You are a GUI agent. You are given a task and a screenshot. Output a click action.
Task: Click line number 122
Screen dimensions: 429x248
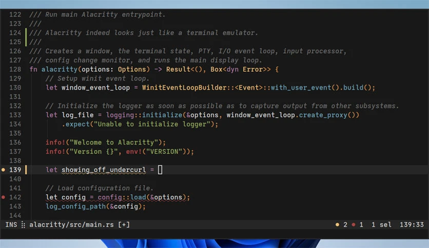pyautogui.click(x=15, y=14)
